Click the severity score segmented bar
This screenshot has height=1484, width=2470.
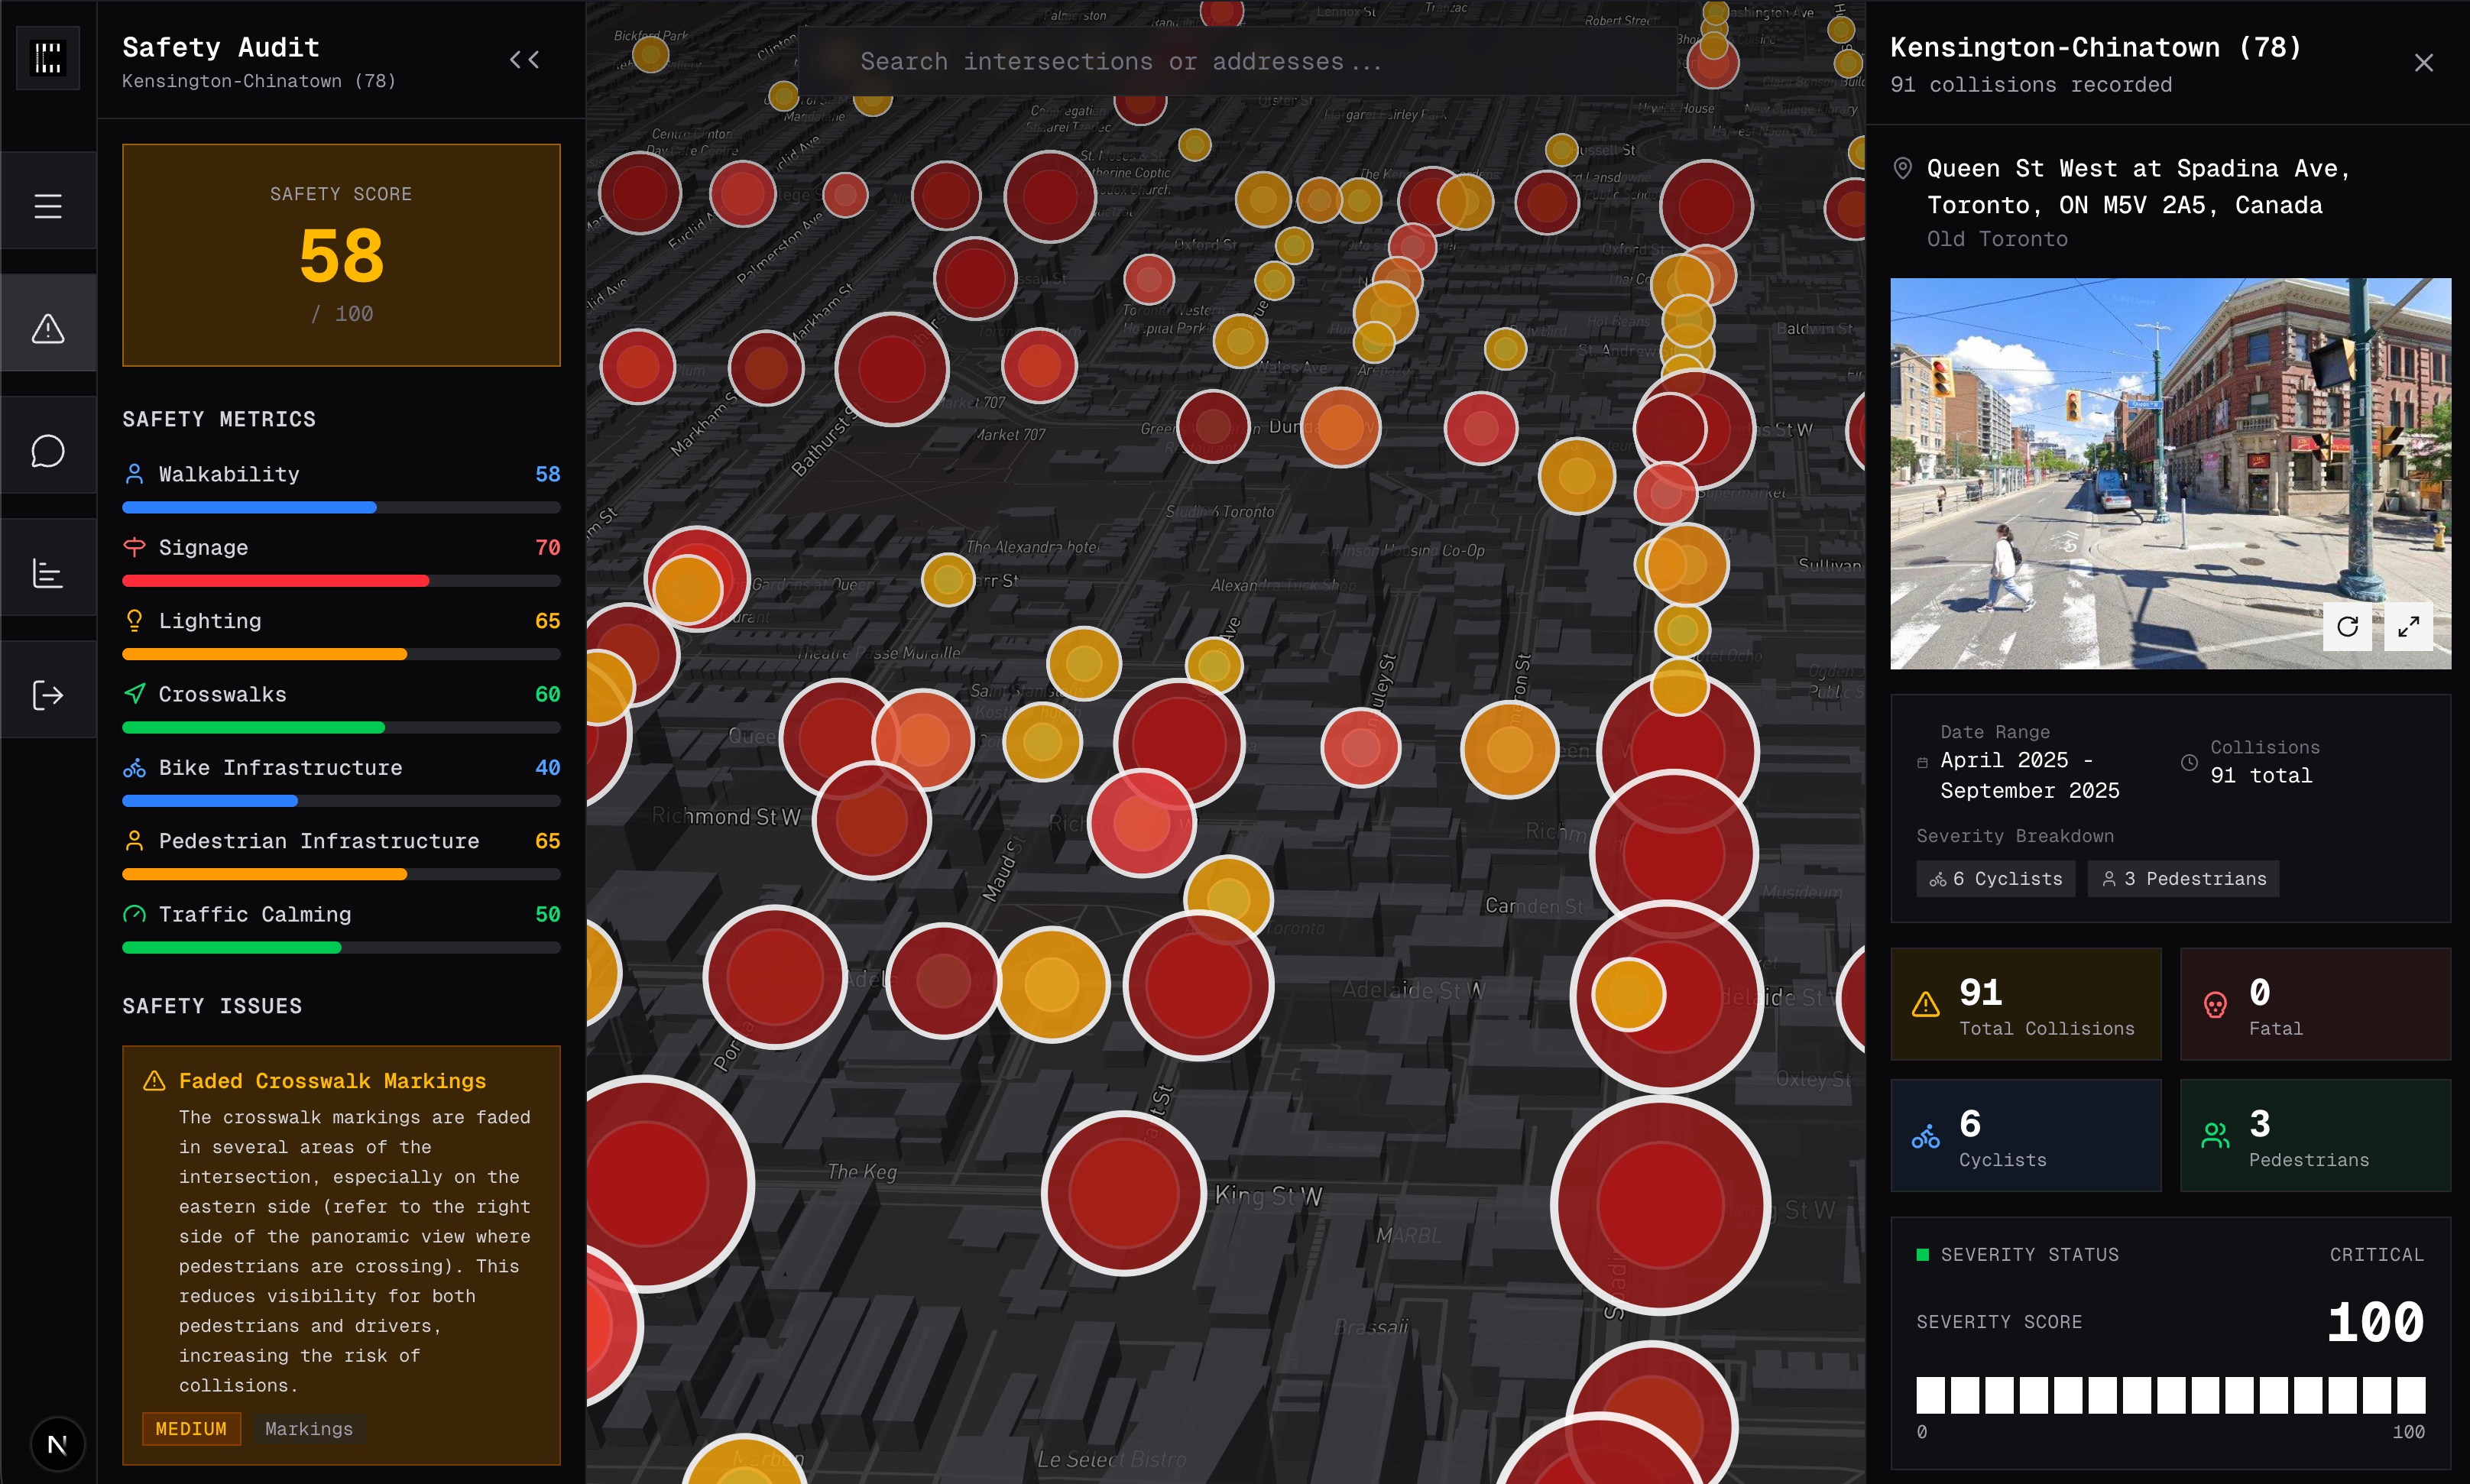tap(2170, 1395)
